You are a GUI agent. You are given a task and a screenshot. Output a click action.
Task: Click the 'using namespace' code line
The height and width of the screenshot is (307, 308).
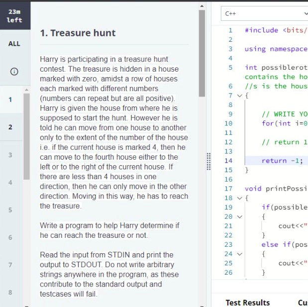tap(276, 49)
